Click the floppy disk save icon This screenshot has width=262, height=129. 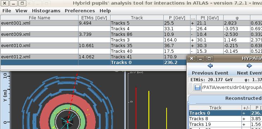(x=197, y=88)
